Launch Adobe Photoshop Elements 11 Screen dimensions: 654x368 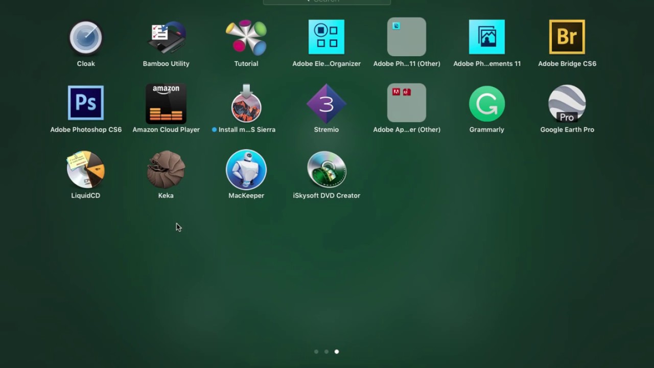pyautogui.click(x=487, y=37)
